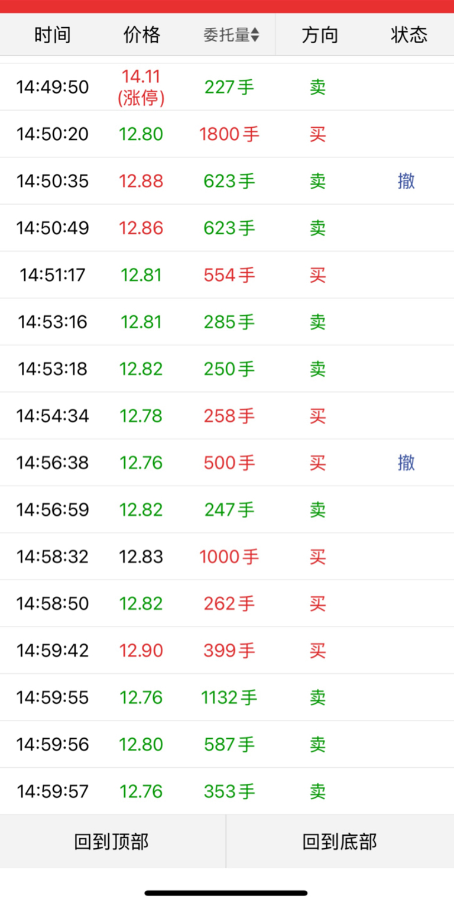Tap the home indicator bar at bottom
This screenshot has height=905, width=454.
[x=226, y=893]
